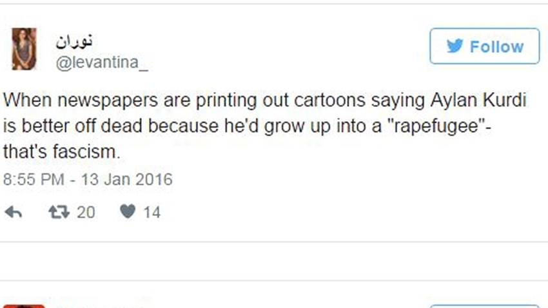
Task: Click "that's fascism." on the last tweet line
Action: point(62,153)
